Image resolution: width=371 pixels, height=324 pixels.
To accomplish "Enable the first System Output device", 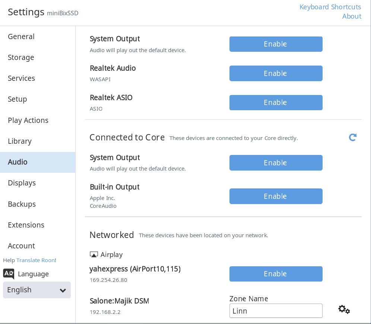I will pyautogui.click(x=276, y=44).
